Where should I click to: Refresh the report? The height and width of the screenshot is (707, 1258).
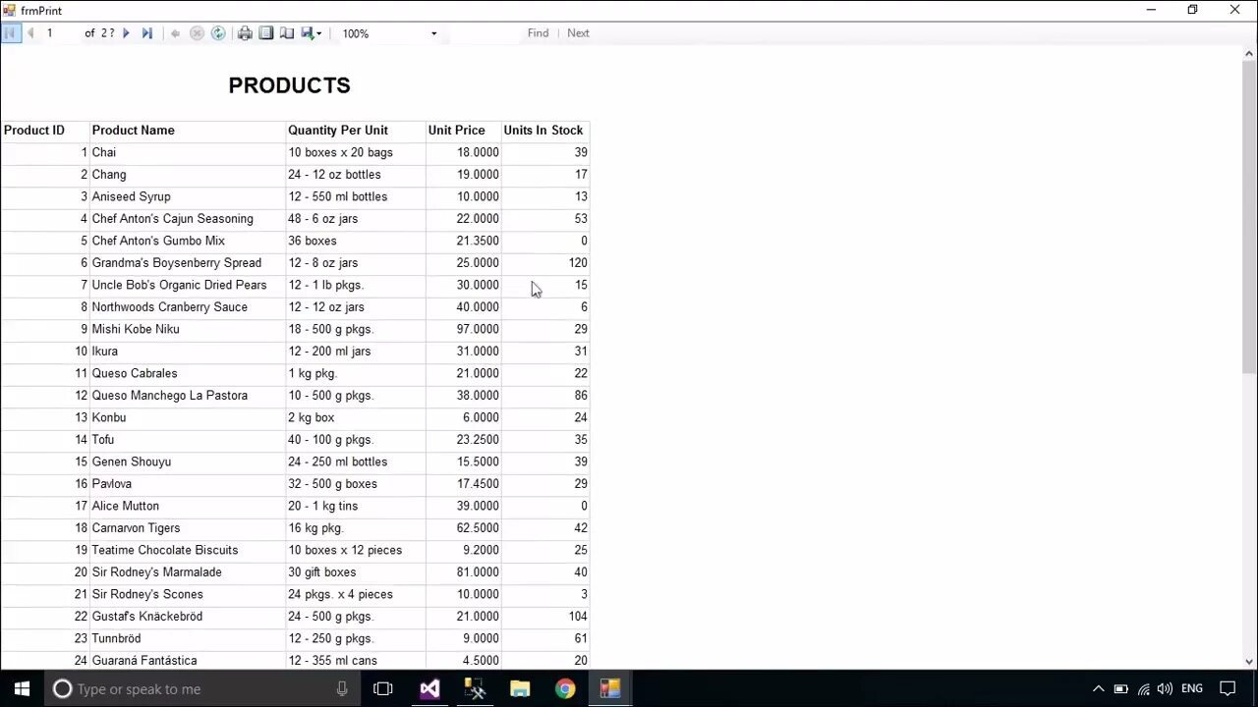click(x=218, y=33)
